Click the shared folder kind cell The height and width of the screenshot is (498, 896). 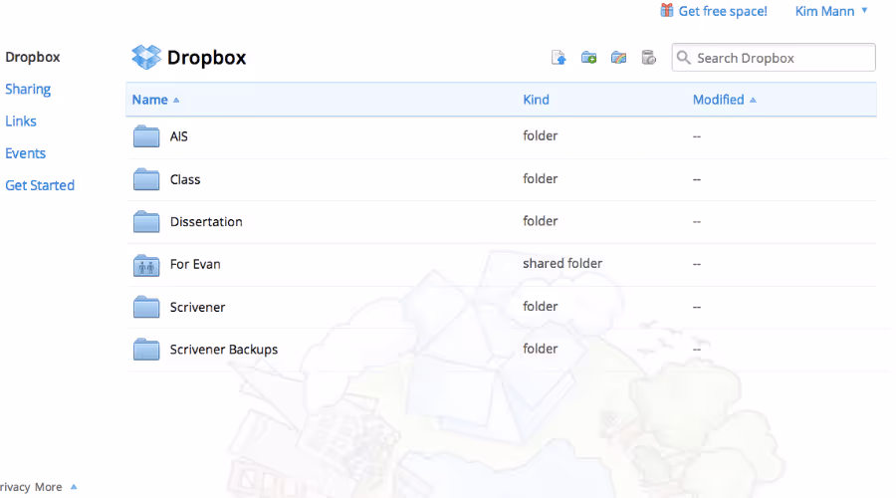pos(562,264)
